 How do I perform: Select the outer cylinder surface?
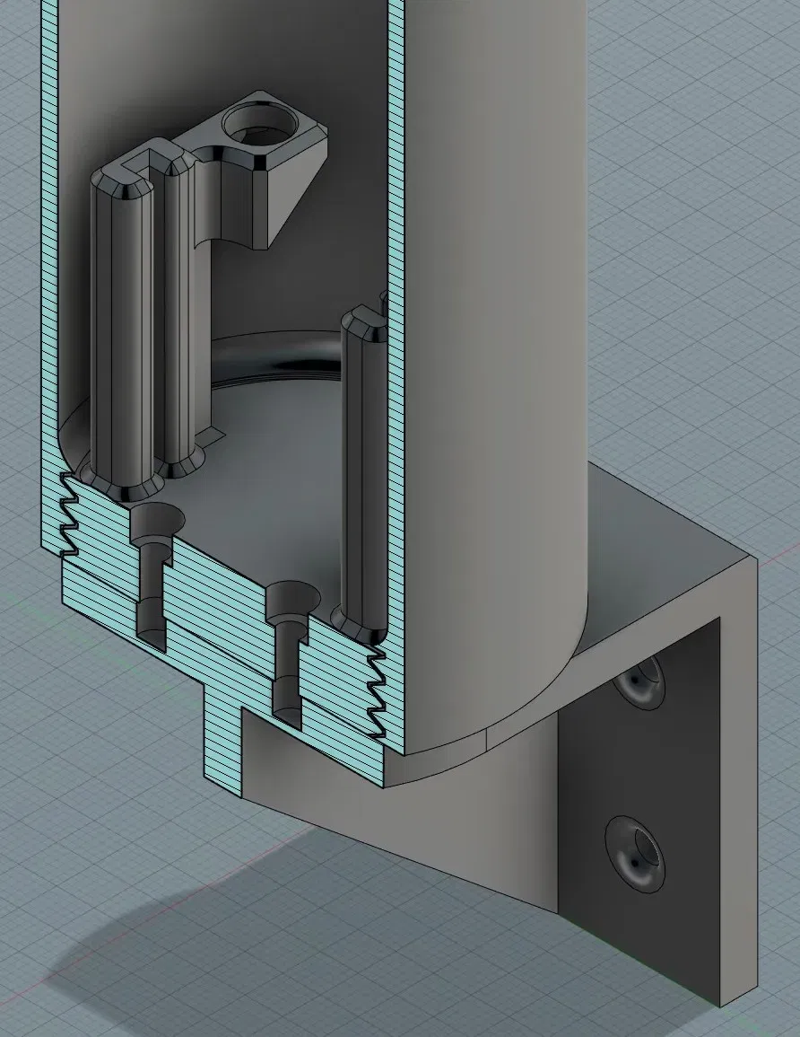click(495, 370)
